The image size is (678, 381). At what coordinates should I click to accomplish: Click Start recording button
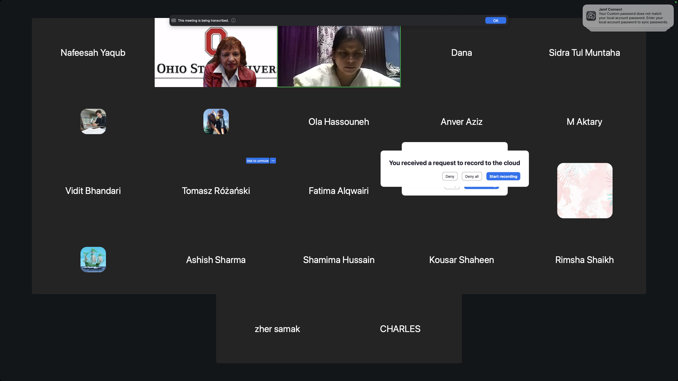[x=503, y=176]
